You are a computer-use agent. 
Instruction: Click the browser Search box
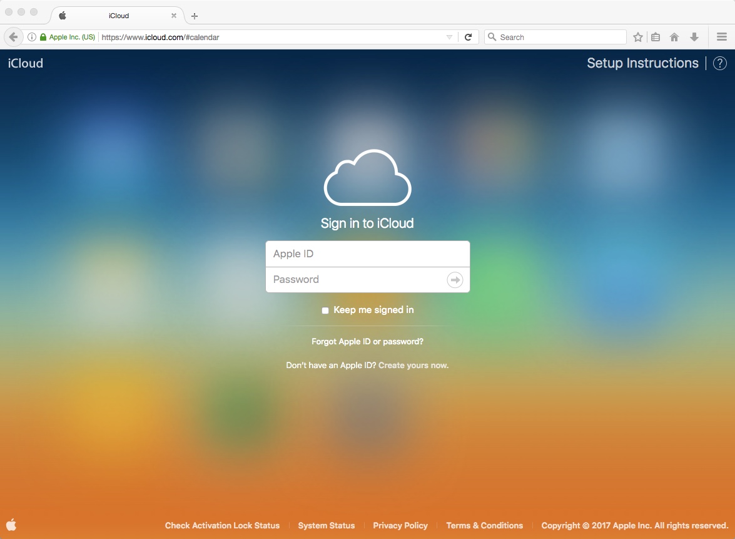click(555, 37)
